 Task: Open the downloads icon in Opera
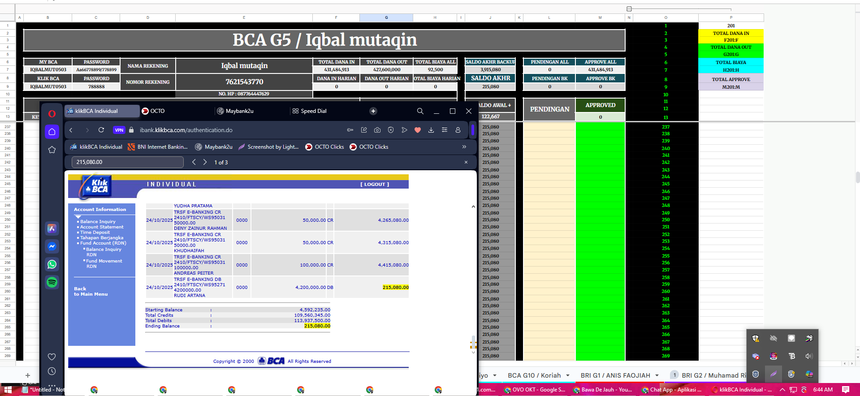431,130
